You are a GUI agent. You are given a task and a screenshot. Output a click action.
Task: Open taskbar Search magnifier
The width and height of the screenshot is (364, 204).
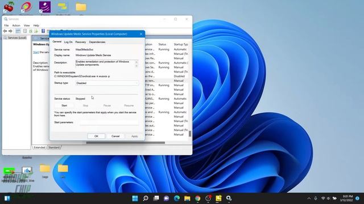pyautogui.click(x=146, y=198)
